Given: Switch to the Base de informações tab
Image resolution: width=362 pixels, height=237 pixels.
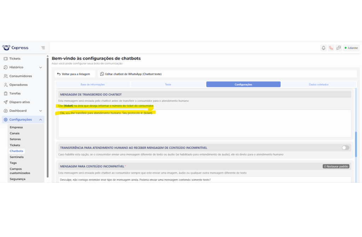Looking at the screenshot, I should pos(93,85).
